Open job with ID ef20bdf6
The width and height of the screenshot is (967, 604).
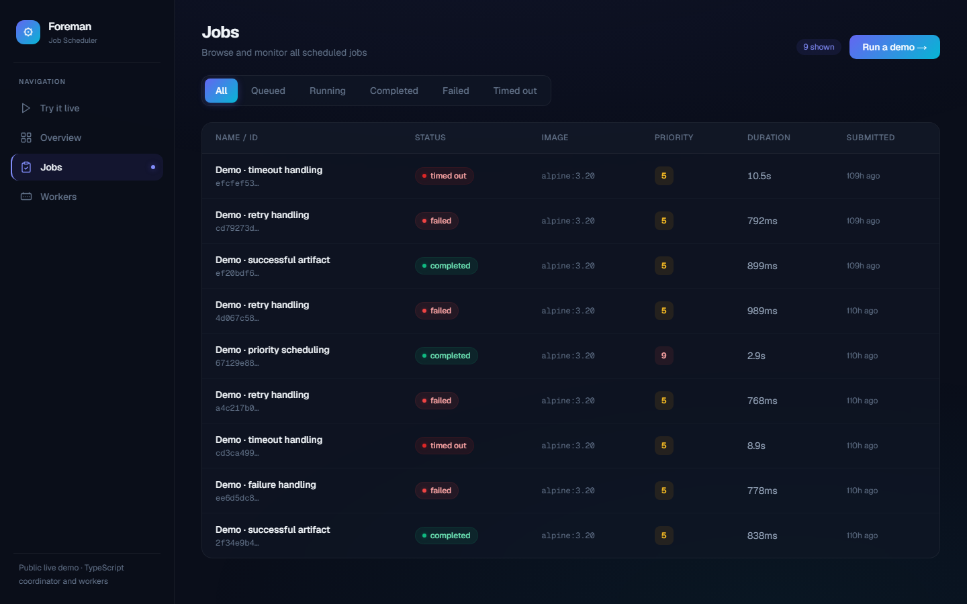click(x=571, y=266)
